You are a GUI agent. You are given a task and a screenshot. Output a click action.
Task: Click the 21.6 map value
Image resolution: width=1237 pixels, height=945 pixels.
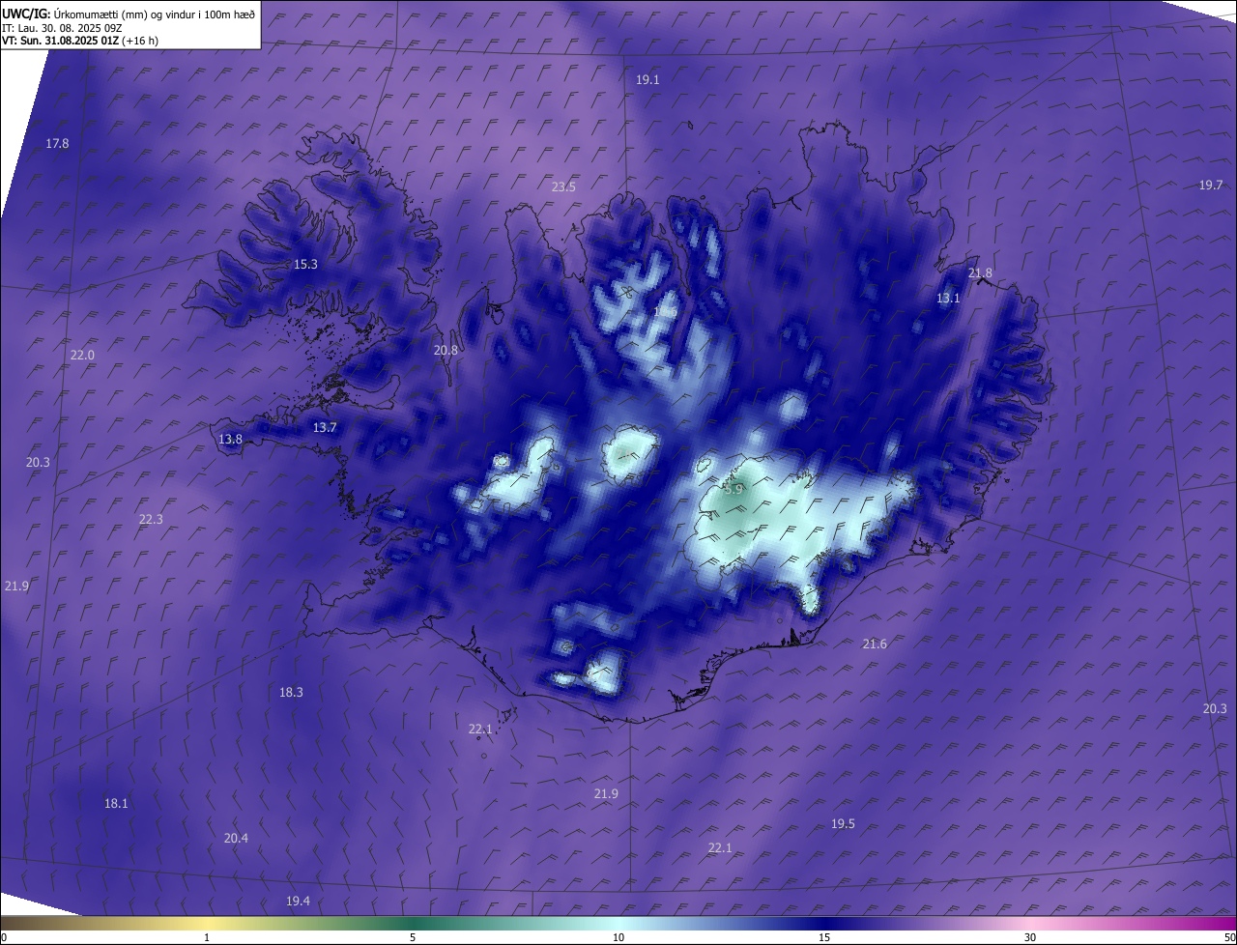click(875, 644)
